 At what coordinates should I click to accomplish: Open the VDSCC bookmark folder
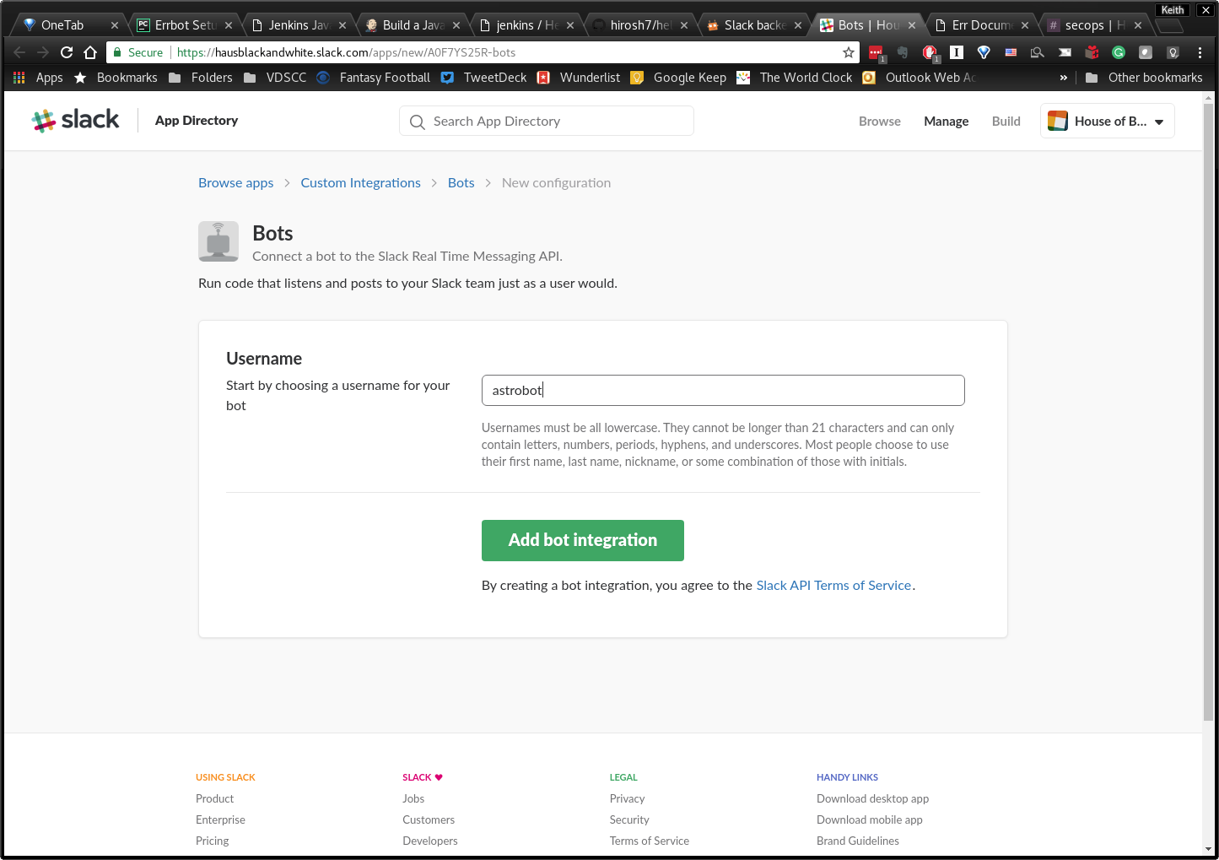275,78
